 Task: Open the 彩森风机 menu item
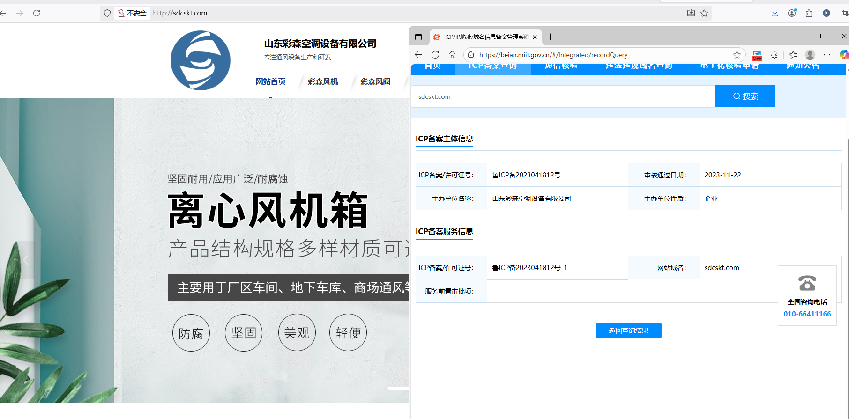point(323,81)
